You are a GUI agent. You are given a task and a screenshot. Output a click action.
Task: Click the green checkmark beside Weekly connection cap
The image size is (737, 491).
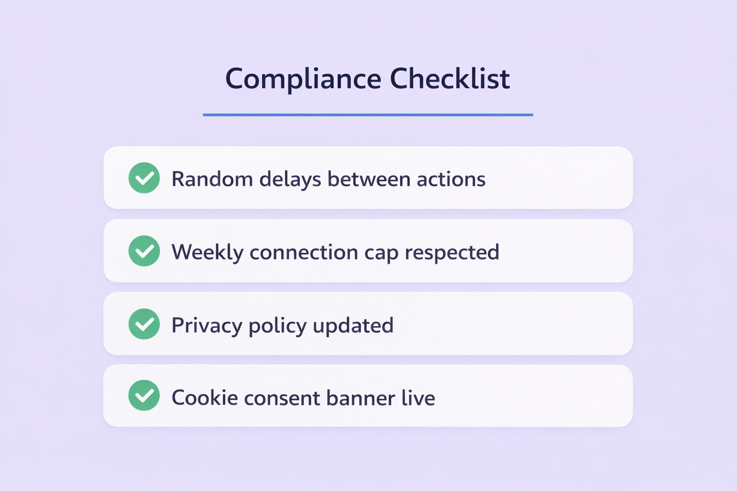144,251
